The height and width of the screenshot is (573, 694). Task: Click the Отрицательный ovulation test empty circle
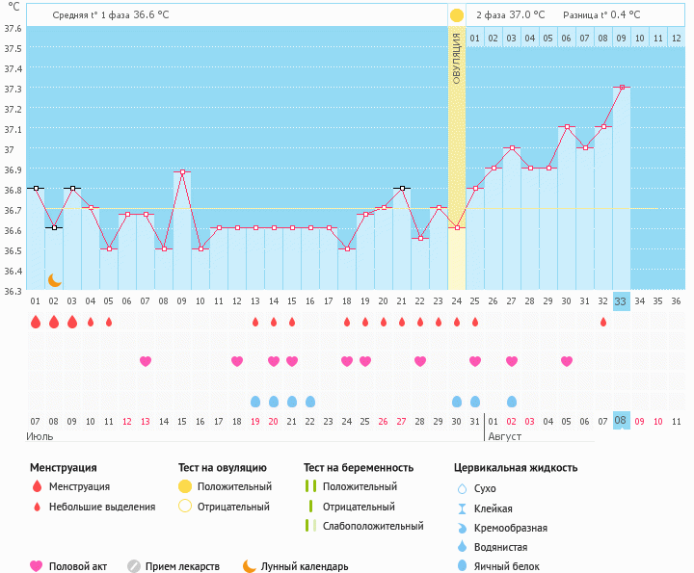[x=185, y=507]
